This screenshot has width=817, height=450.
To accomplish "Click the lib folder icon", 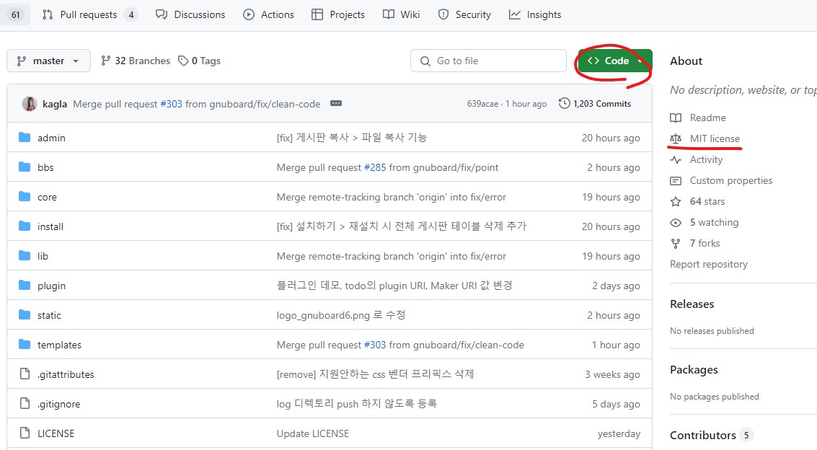I will pos(25,256).
